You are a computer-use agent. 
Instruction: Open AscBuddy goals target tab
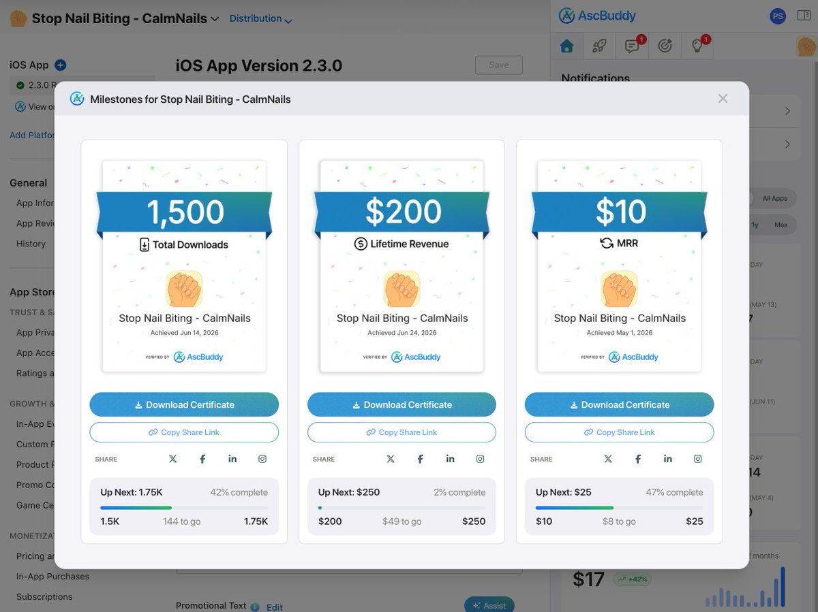(x=665, y=46)
